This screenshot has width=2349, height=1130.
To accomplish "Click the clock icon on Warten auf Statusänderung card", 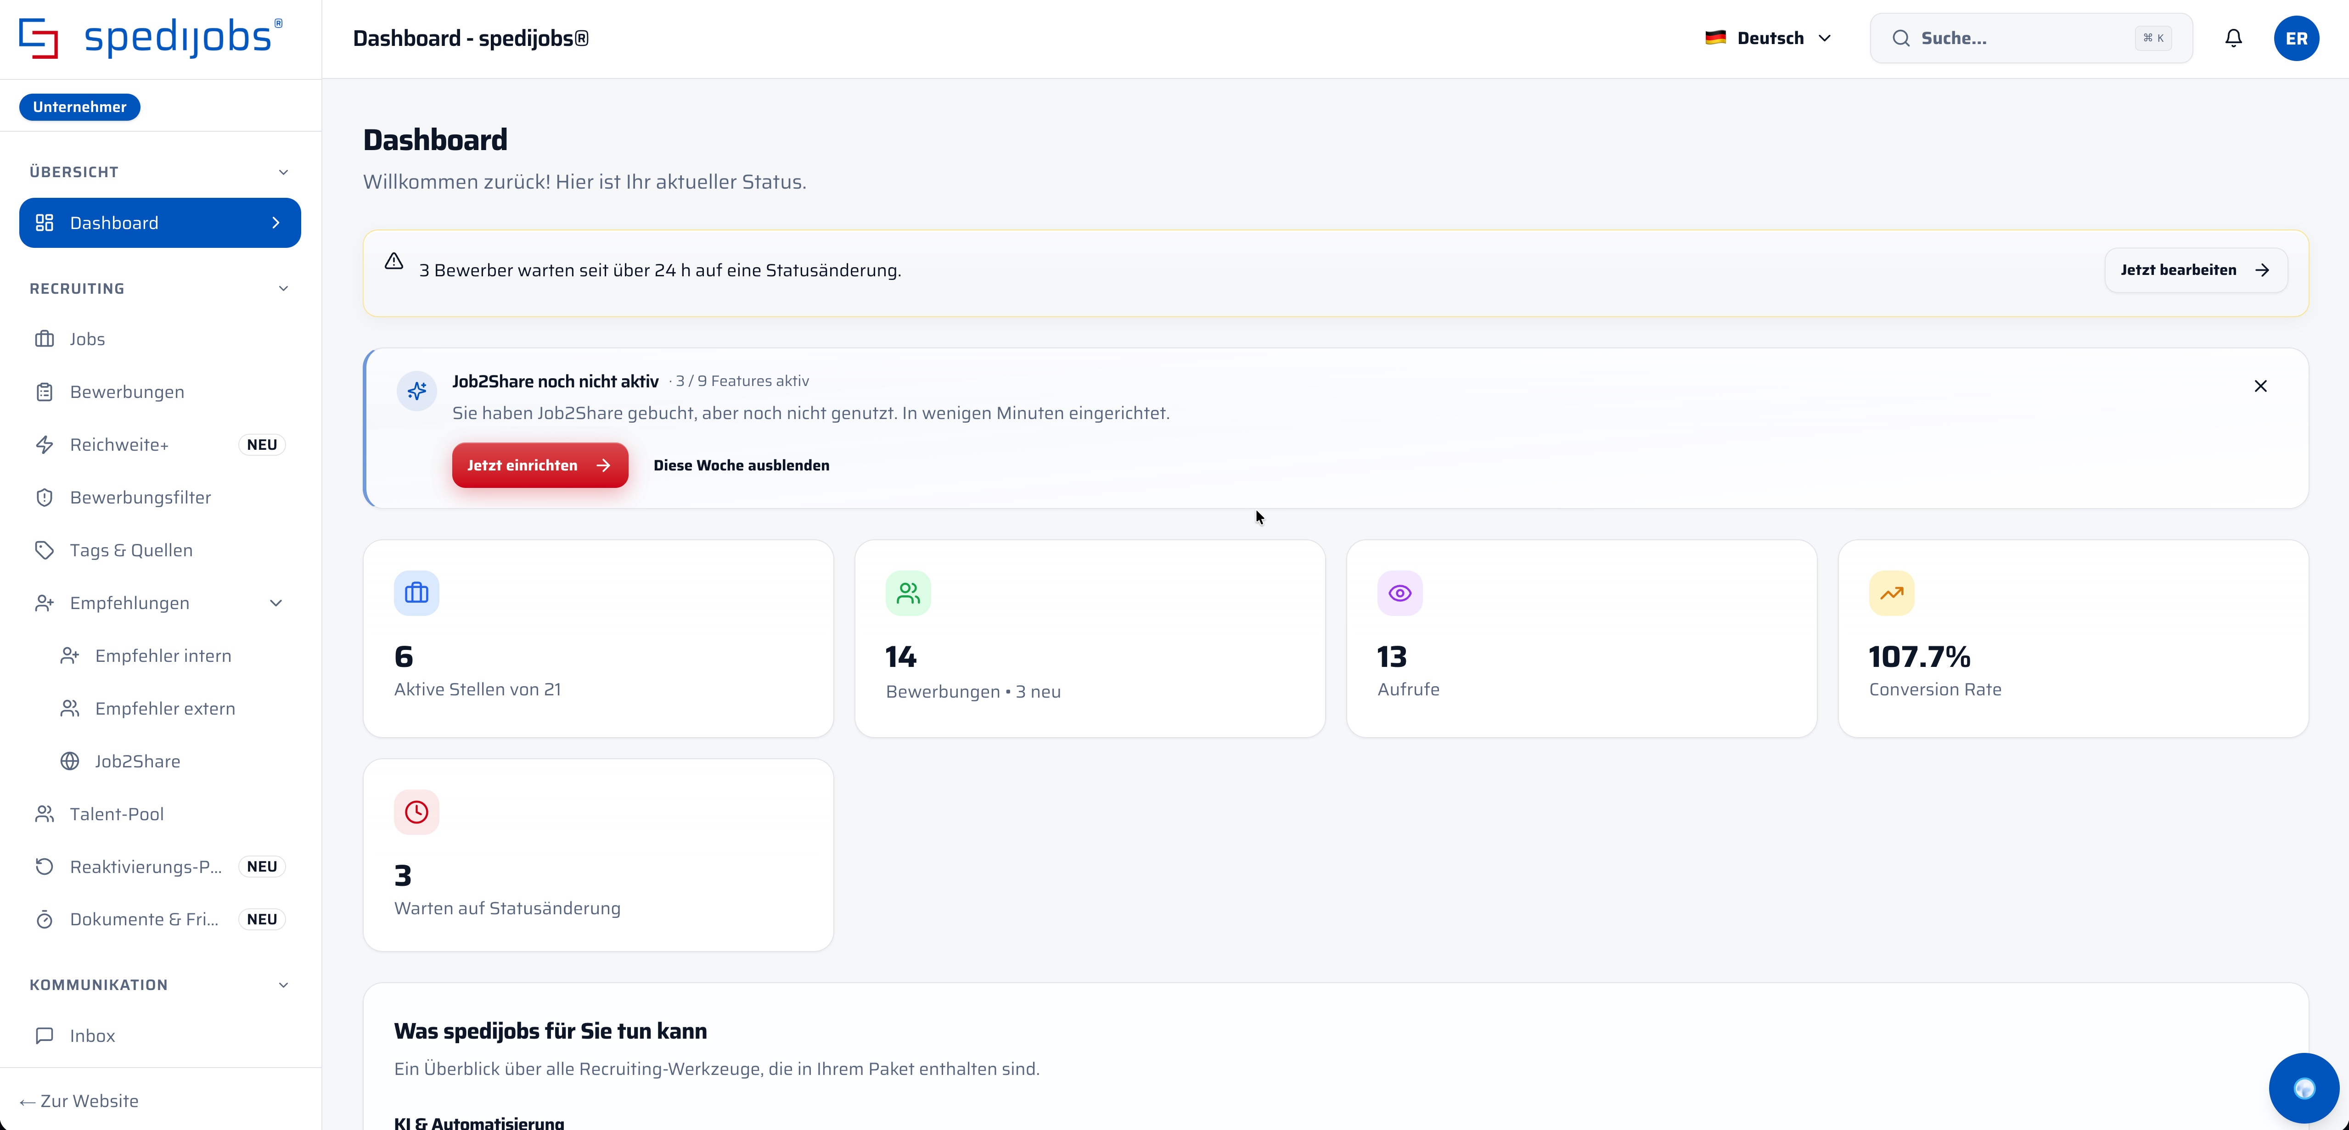I will tap(417, 812).
